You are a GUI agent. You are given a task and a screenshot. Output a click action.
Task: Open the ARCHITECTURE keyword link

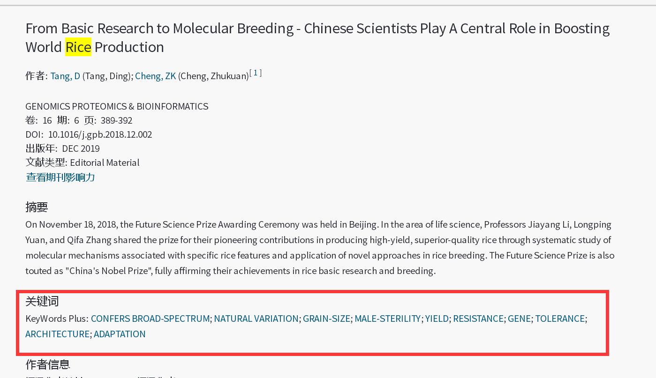57,334
